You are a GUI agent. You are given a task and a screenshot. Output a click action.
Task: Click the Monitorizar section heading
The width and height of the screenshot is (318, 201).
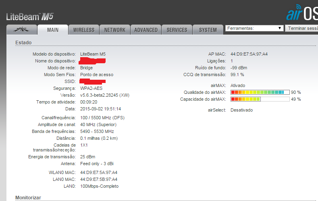(x=28, y=197)
